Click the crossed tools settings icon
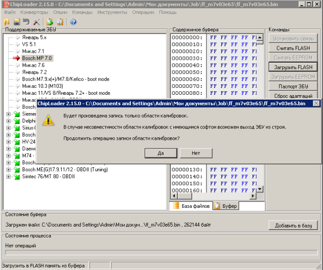Viewport: 323px width, 270px height. coord(37,22)
